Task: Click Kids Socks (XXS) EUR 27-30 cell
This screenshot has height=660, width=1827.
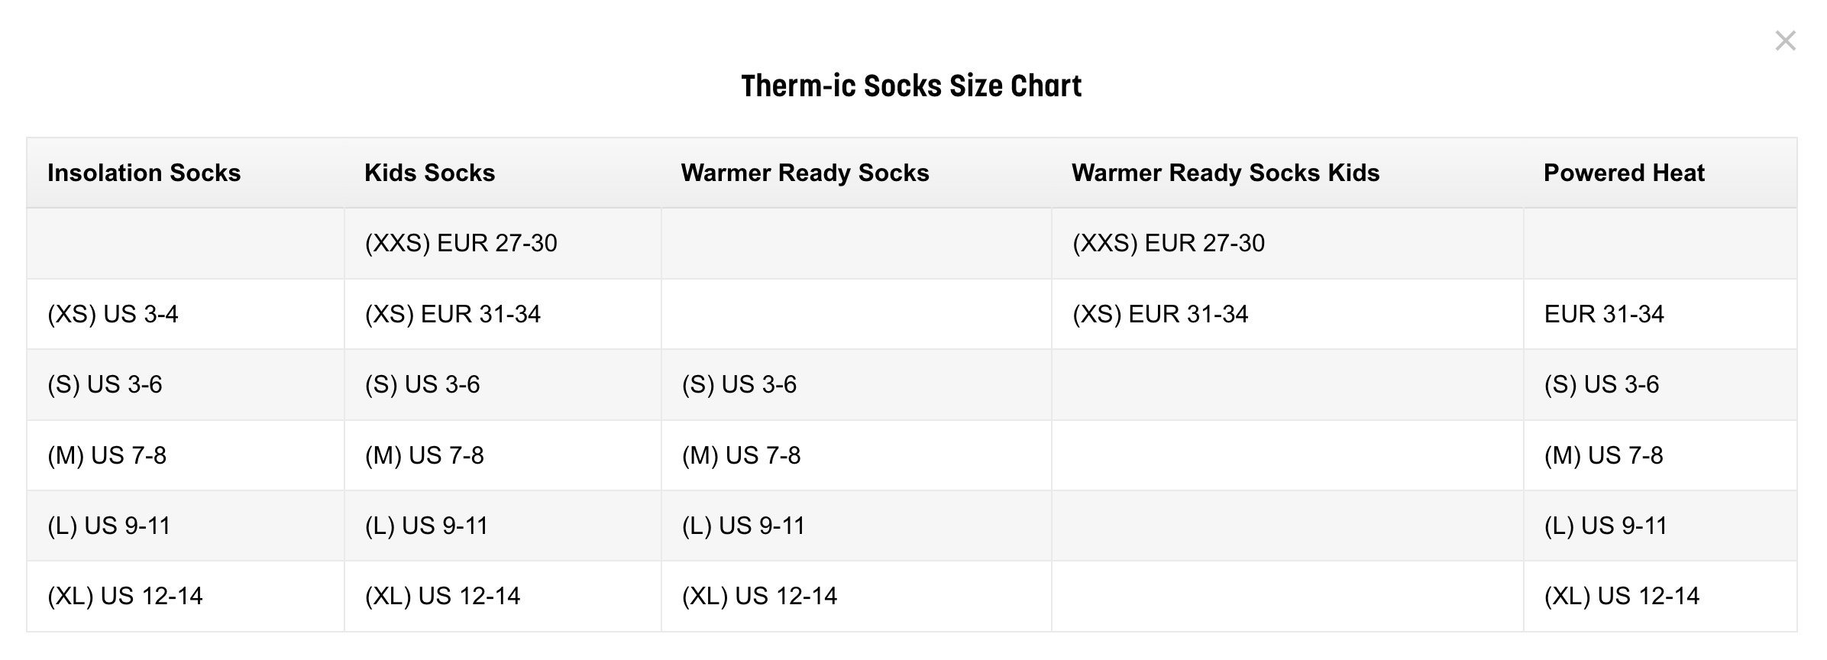Action: pyautogui.click(x=461, y=243)
